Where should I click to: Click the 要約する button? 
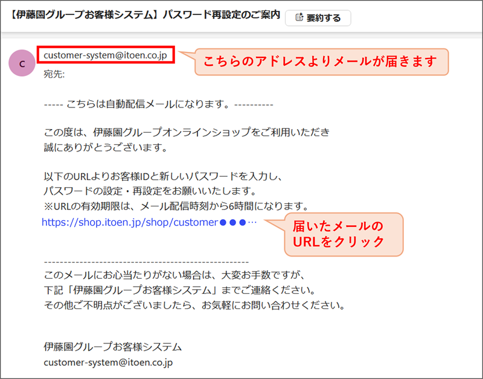pyautogui.click(x=318, y=18)
